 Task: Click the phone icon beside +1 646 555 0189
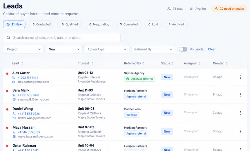point(14,132)
